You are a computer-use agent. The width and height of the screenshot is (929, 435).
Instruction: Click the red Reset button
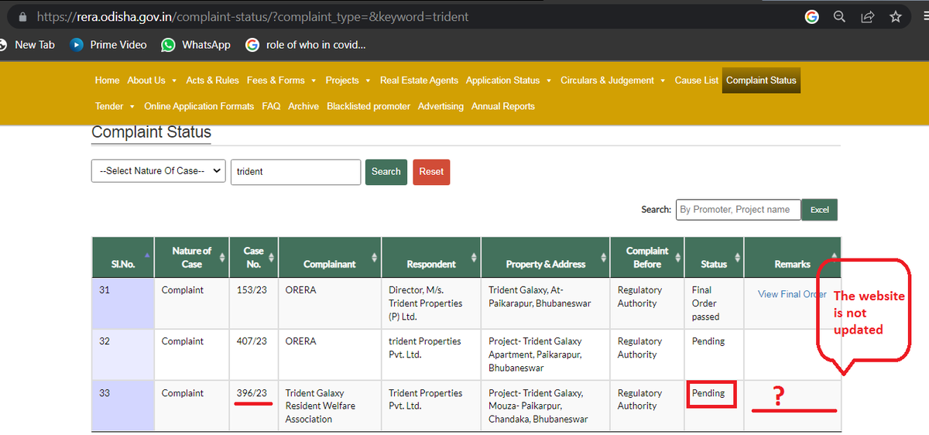click(x=431, y=172)
